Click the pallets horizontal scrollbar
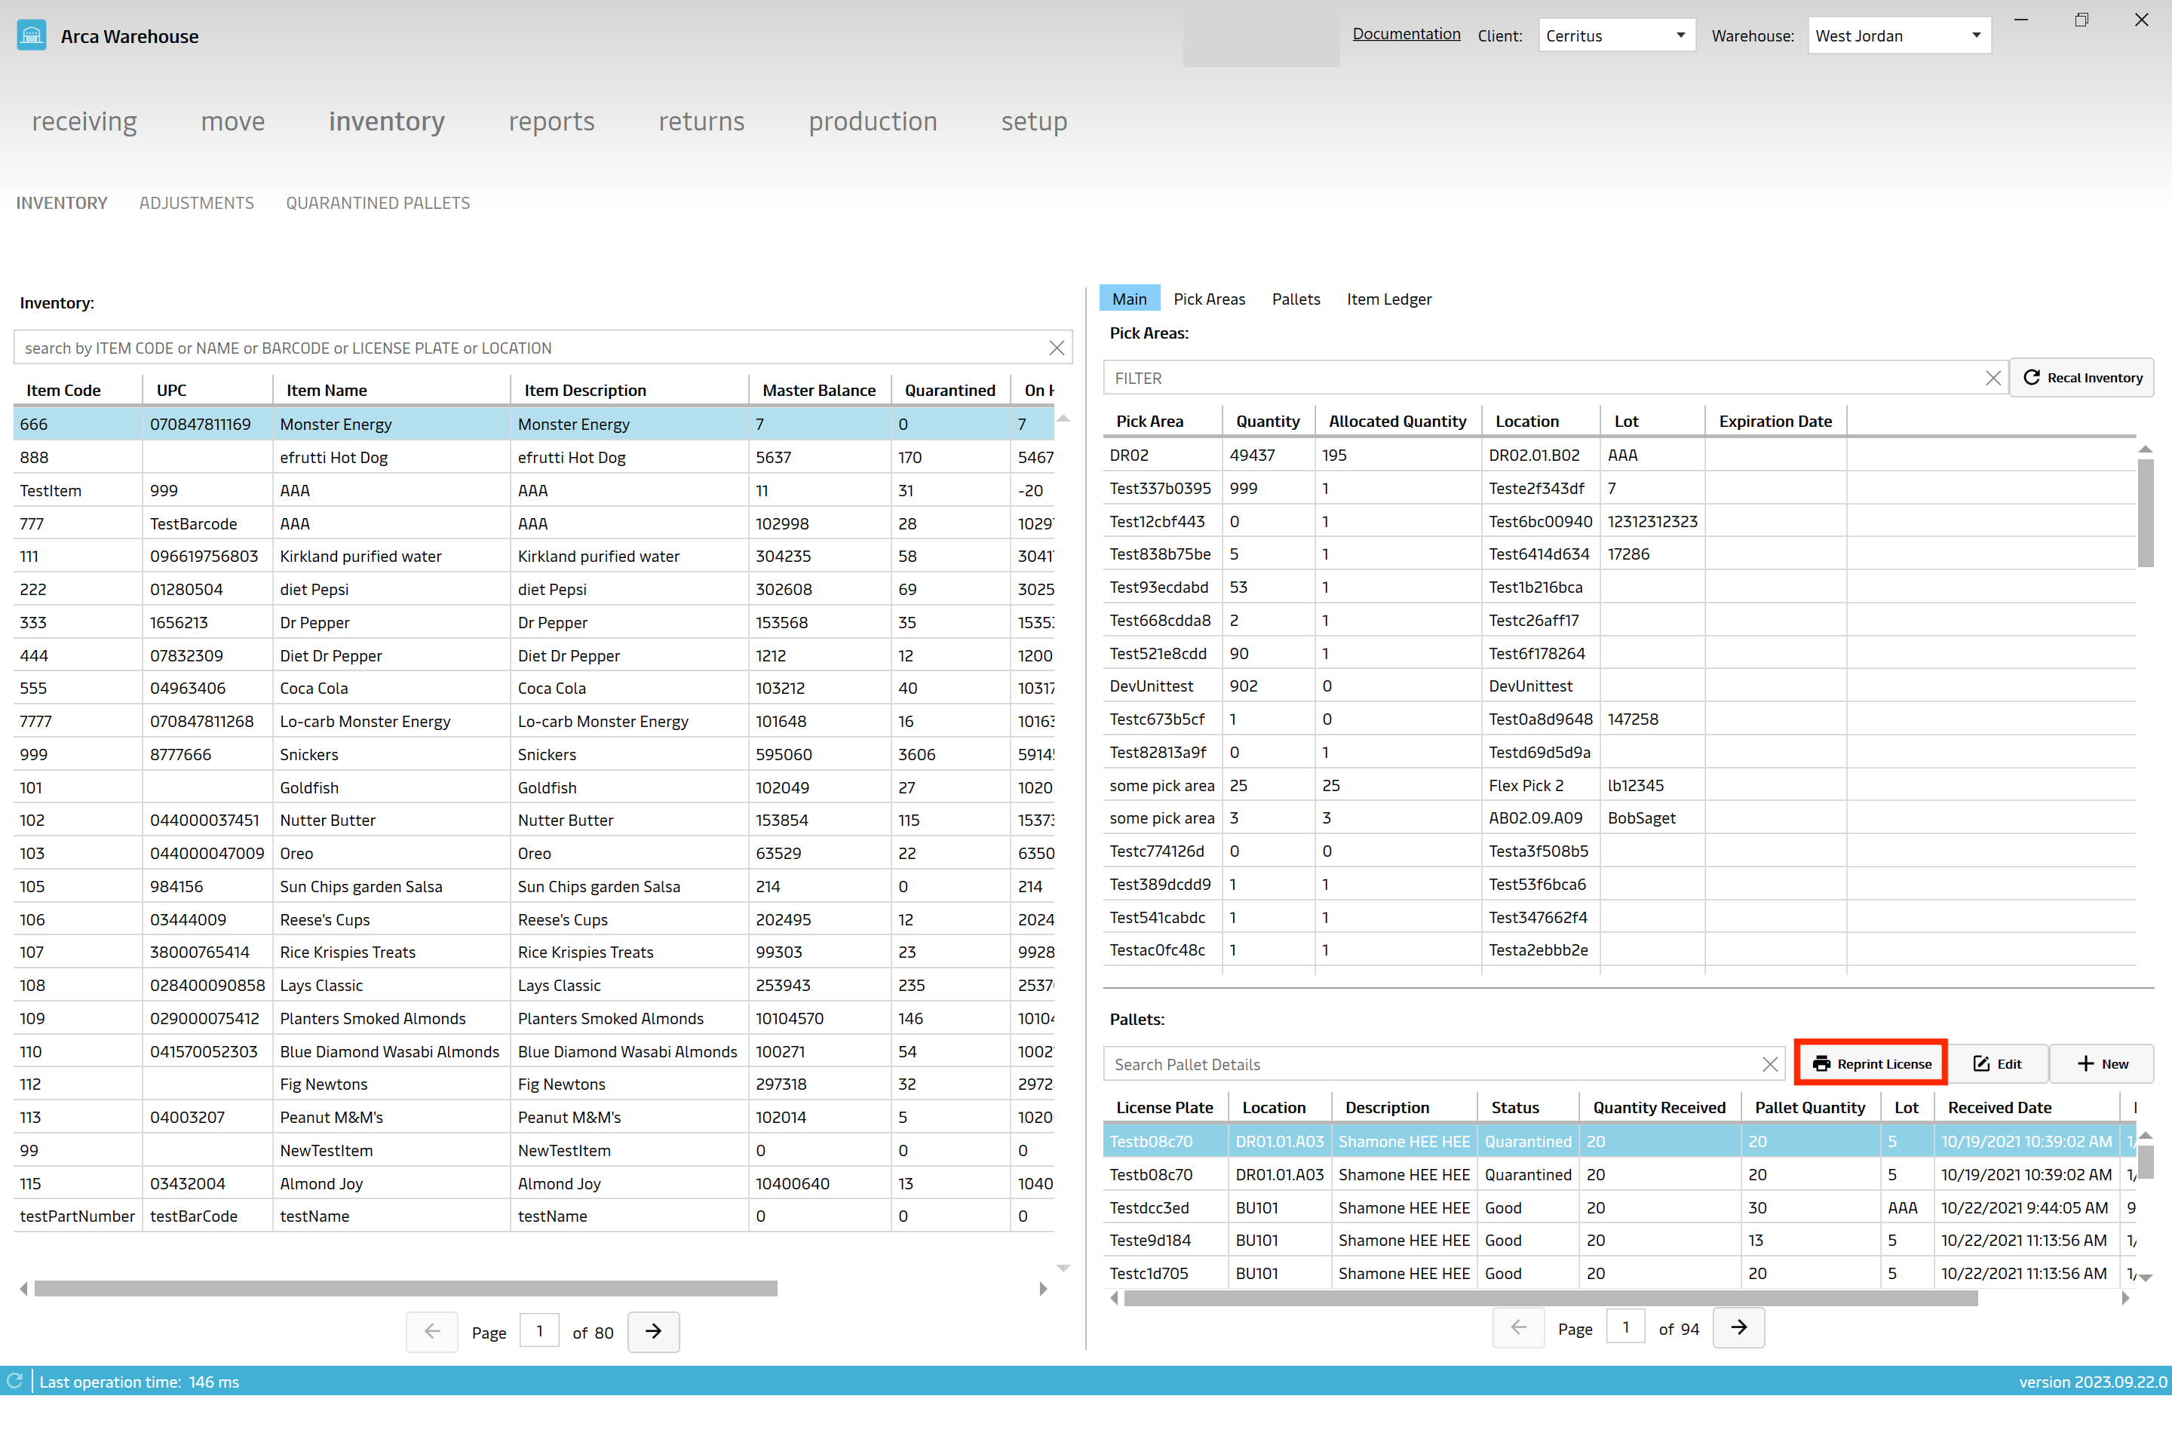This screenshot has height=1448, width=2172. tap(1551, 1299)
